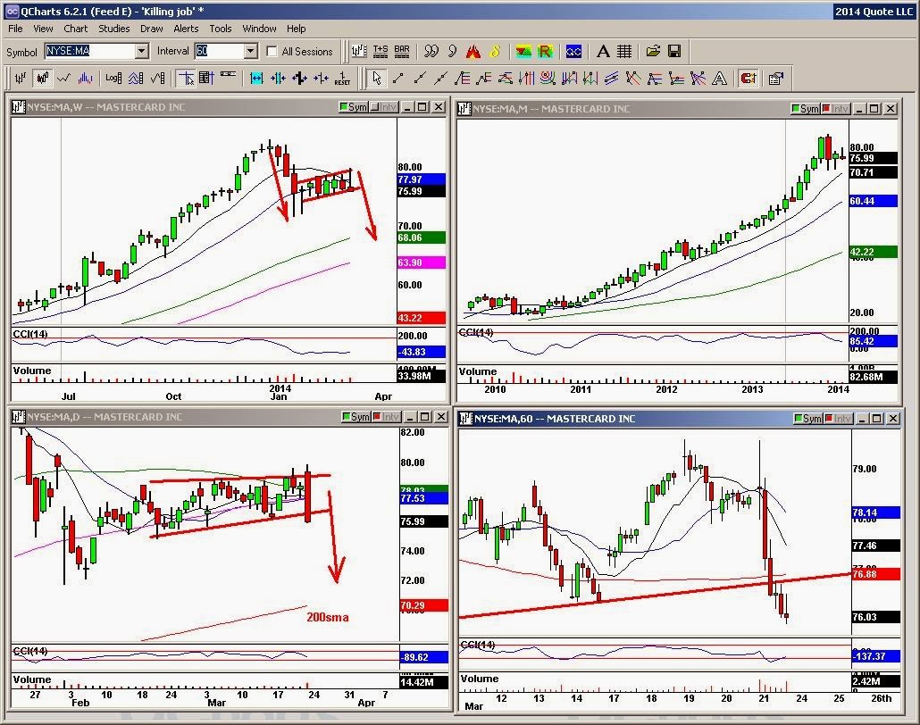Viewport: 920px width, 725px height.
Task: Click the up-arrows scale study icon
Action: (136, 78)
